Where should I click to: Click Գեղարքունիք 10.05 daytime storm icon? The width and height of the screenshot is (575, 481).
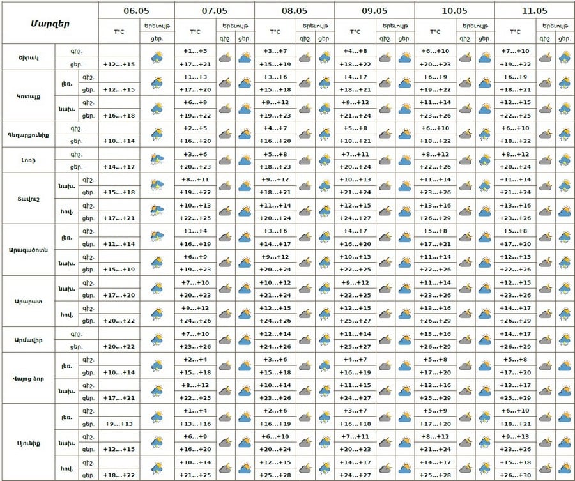click(484, 134)
